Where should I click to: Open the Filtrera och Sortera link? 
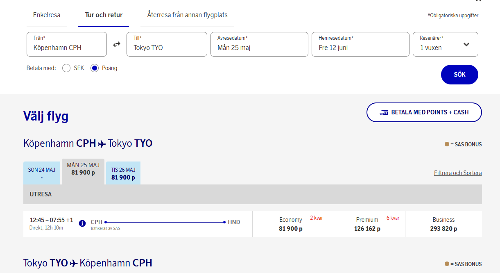(457, 173)
